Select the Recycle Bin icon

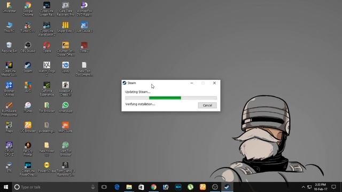(x=9, y=47)
